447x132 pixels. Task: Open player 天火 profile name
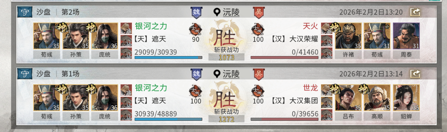(310, 26)
